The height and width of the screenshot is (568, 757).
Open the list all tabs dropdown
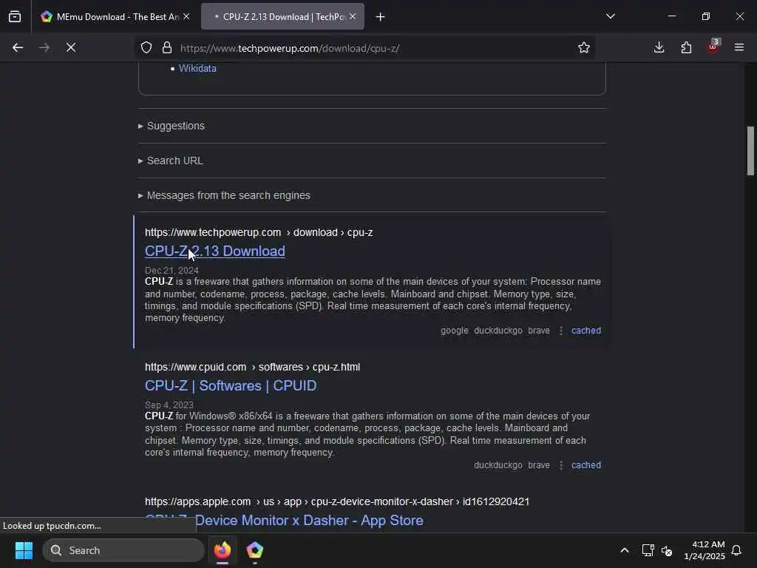pos(610,16)
